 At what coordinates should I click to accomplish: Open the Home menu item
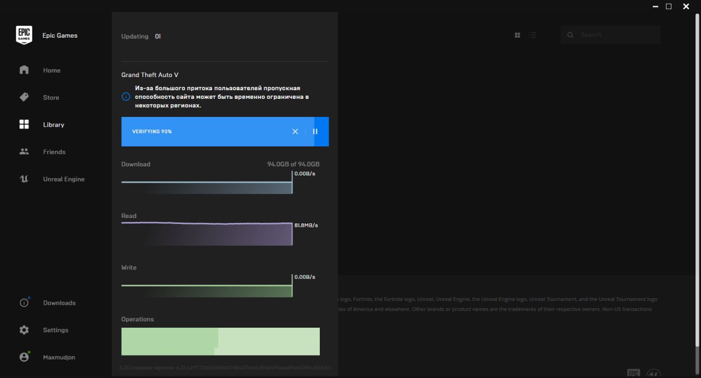[52, 70]
